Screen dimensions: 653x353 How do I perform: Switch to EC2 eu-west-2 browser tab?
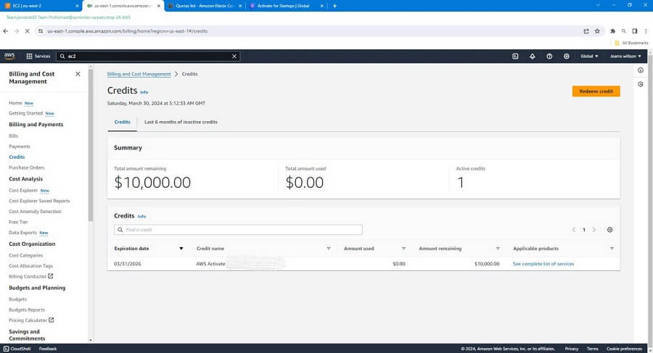pyautogui.click(x=41, y=6)
